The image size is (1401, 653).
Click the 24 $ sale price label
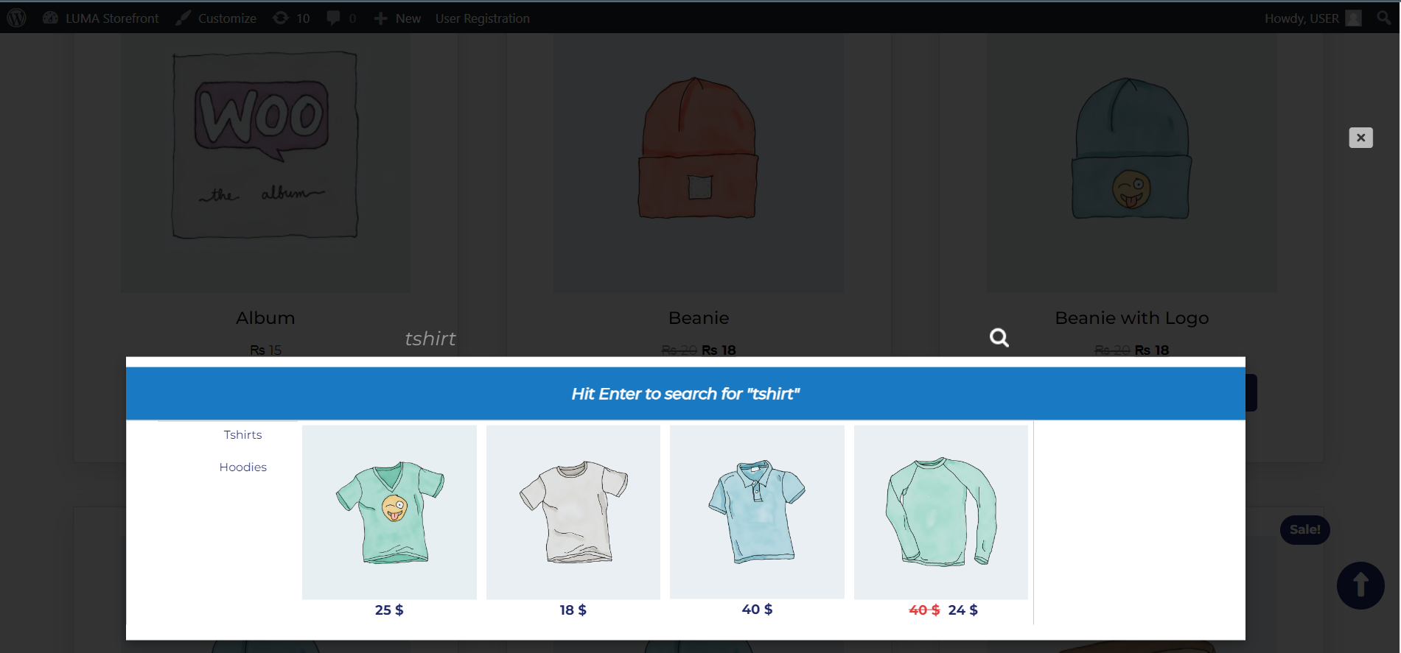963,610
